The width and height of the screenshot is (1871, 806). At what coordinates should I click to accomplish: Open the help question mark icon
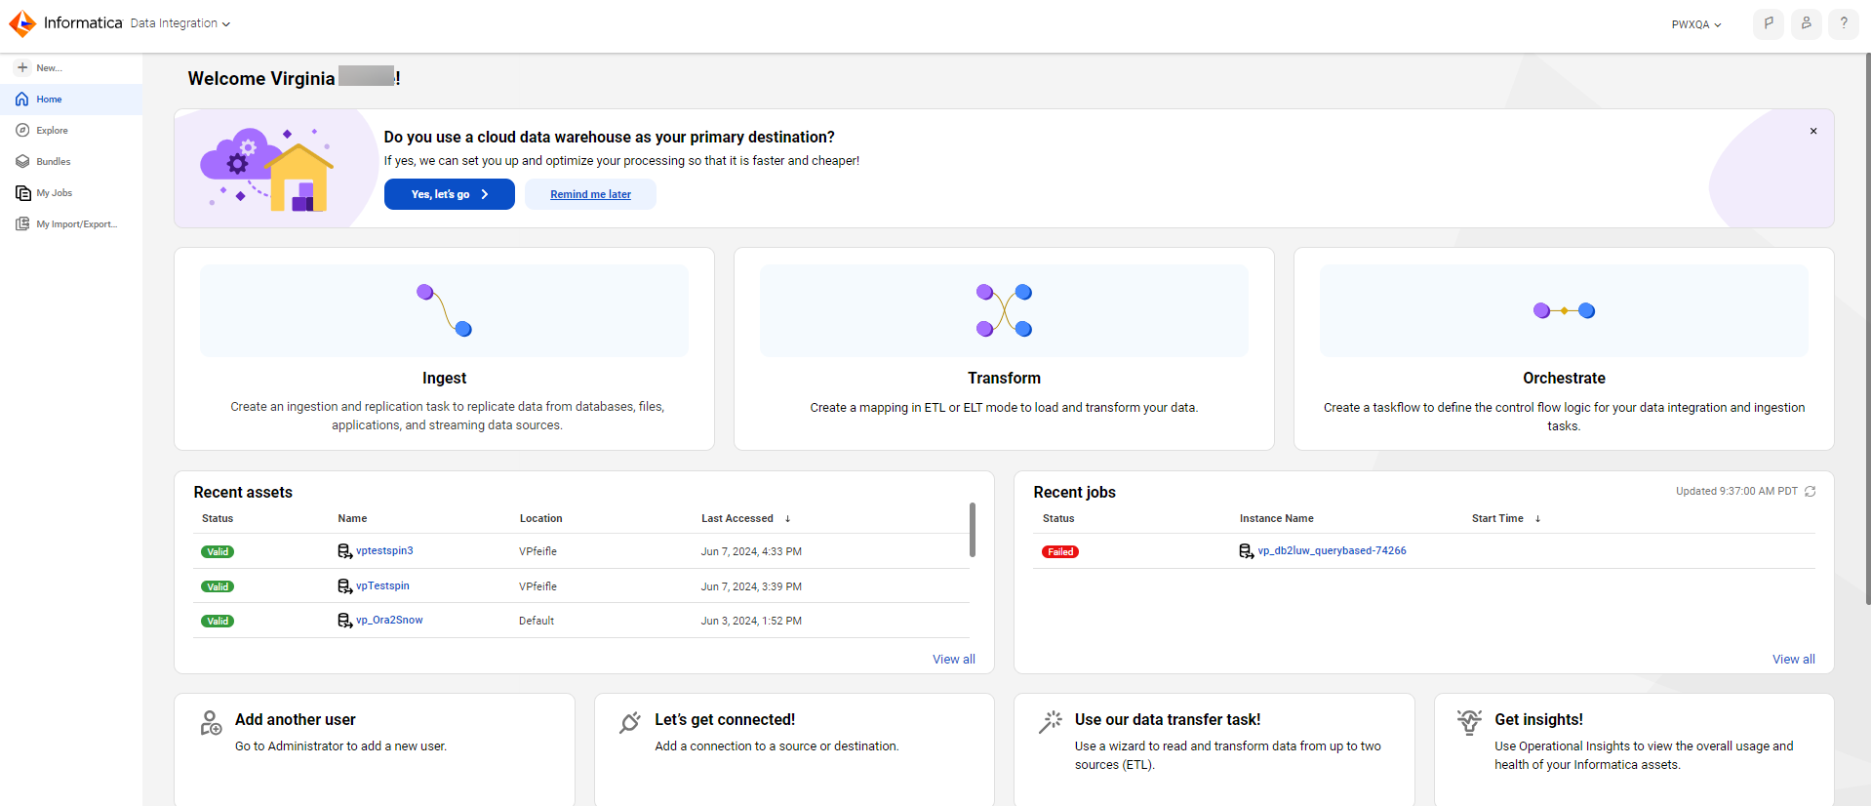1843,23
